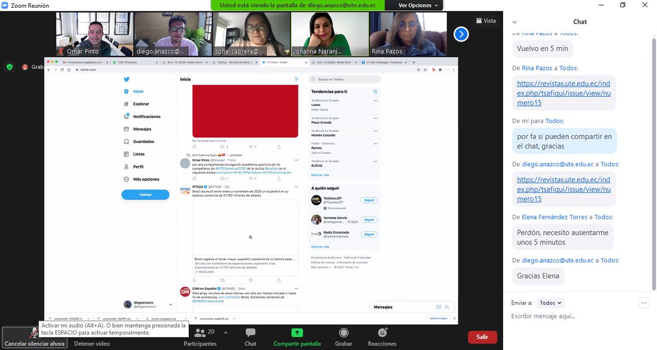Select Rina Pazos's video thumbnail
The image size is (657, 350).
click(408, 34)
